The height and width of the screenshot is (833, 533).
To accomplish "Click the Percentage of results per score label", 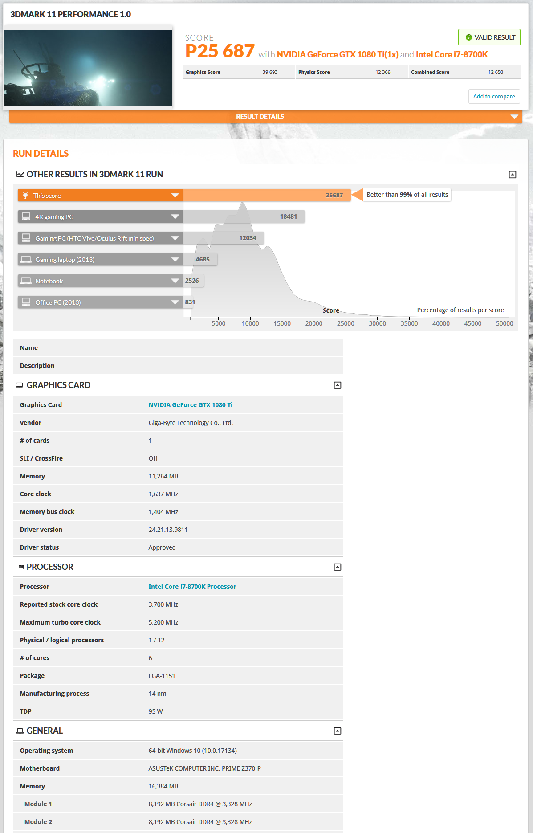I will pos(460,310).
